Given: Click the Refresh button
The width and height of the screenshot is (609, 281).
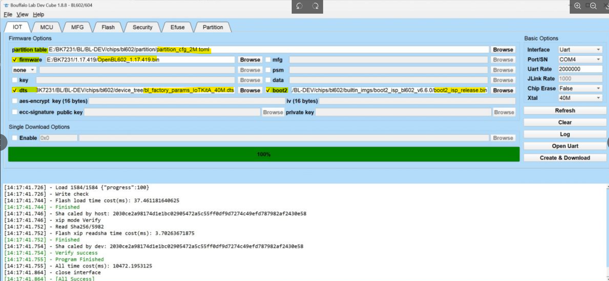Looking at the screenshot, I should pyautogui.click(x=565, y=111).
